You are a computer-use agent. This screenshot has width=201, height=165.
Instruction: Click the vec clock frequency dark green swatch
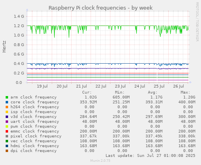tap(7, 141)
